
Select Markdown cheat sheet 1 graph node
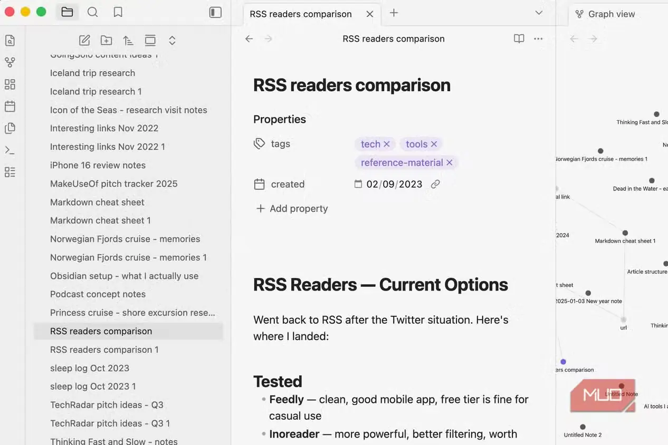(625, 233)
